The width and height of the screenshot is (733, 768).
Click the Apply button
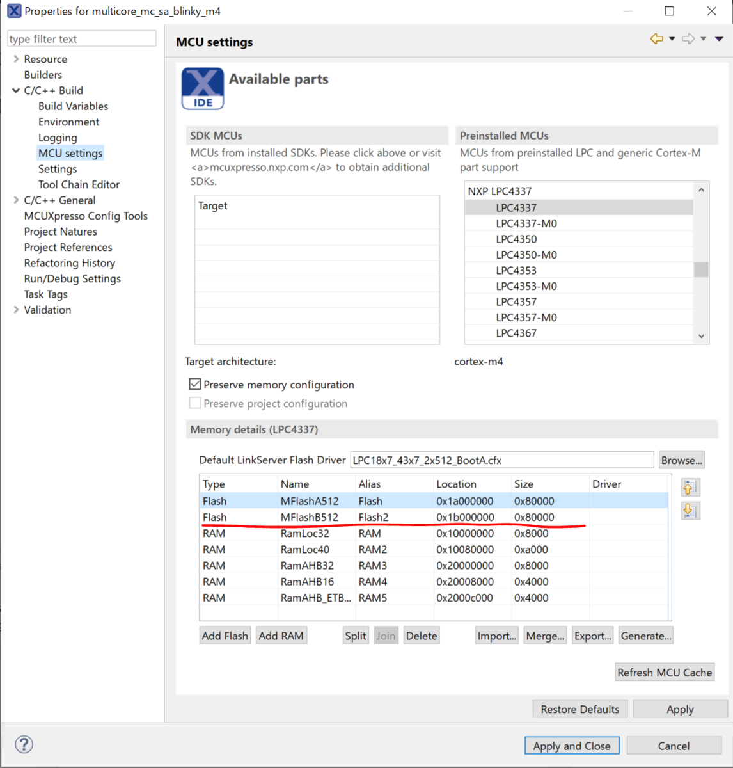680,709
